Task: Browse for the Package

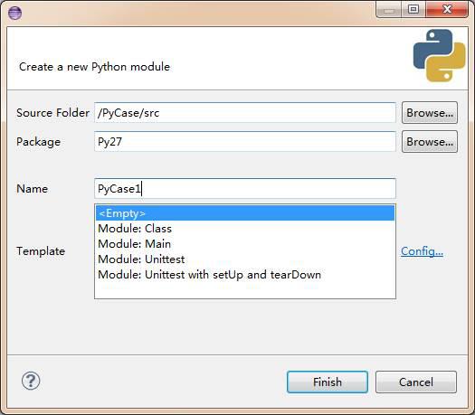Action: tap(429, 142)
